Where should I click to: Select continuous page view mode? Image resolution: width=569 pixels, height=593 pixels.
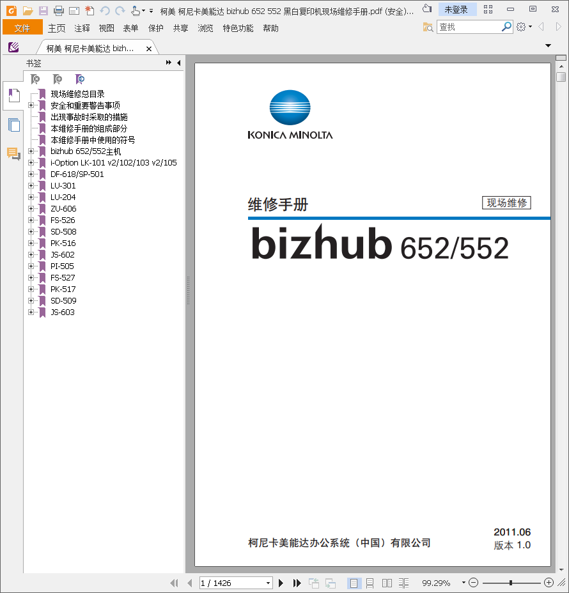[370, 583]
